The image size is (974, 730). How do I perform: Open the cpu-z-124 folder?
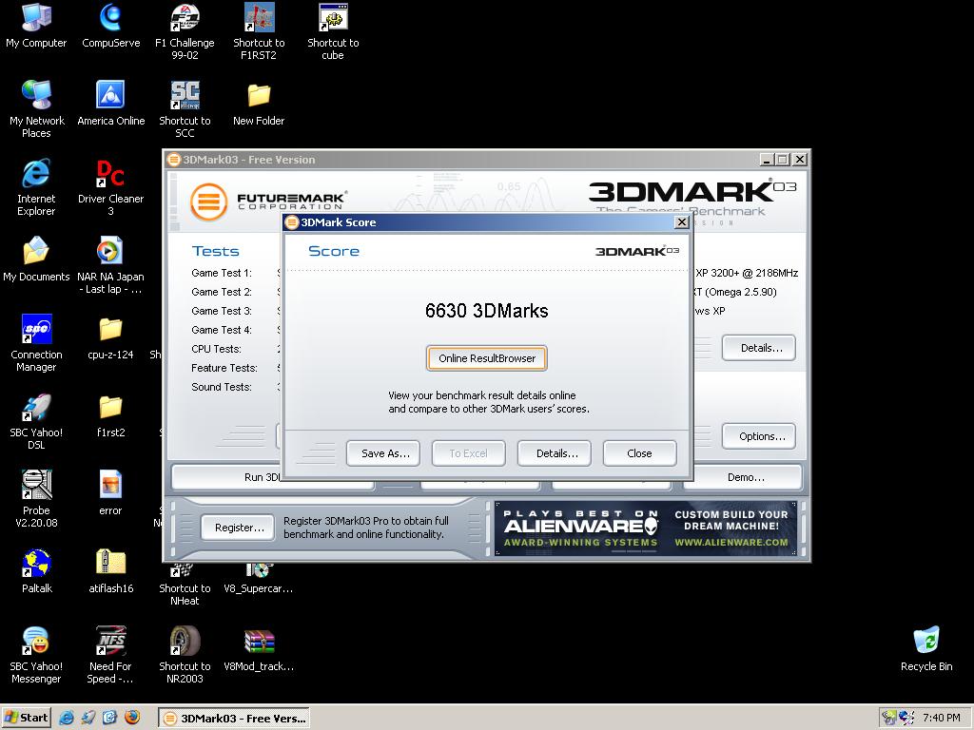[110, 331]
